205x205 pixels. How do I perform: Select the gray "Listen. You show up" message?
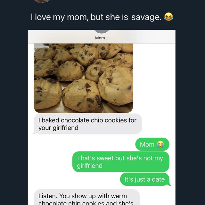coord(86,198)
